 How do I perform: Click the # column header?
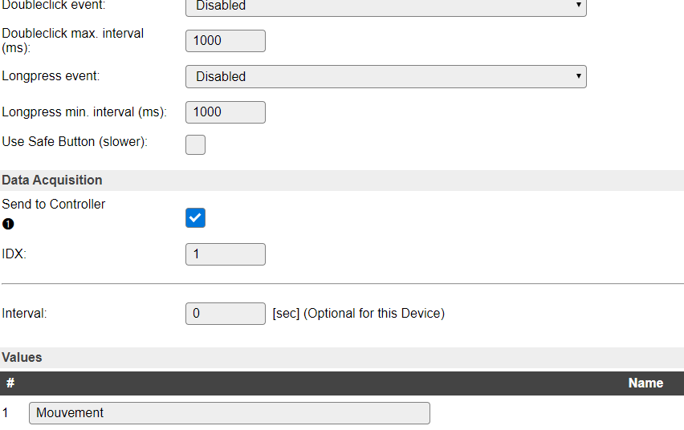click(x=10, y=383)
